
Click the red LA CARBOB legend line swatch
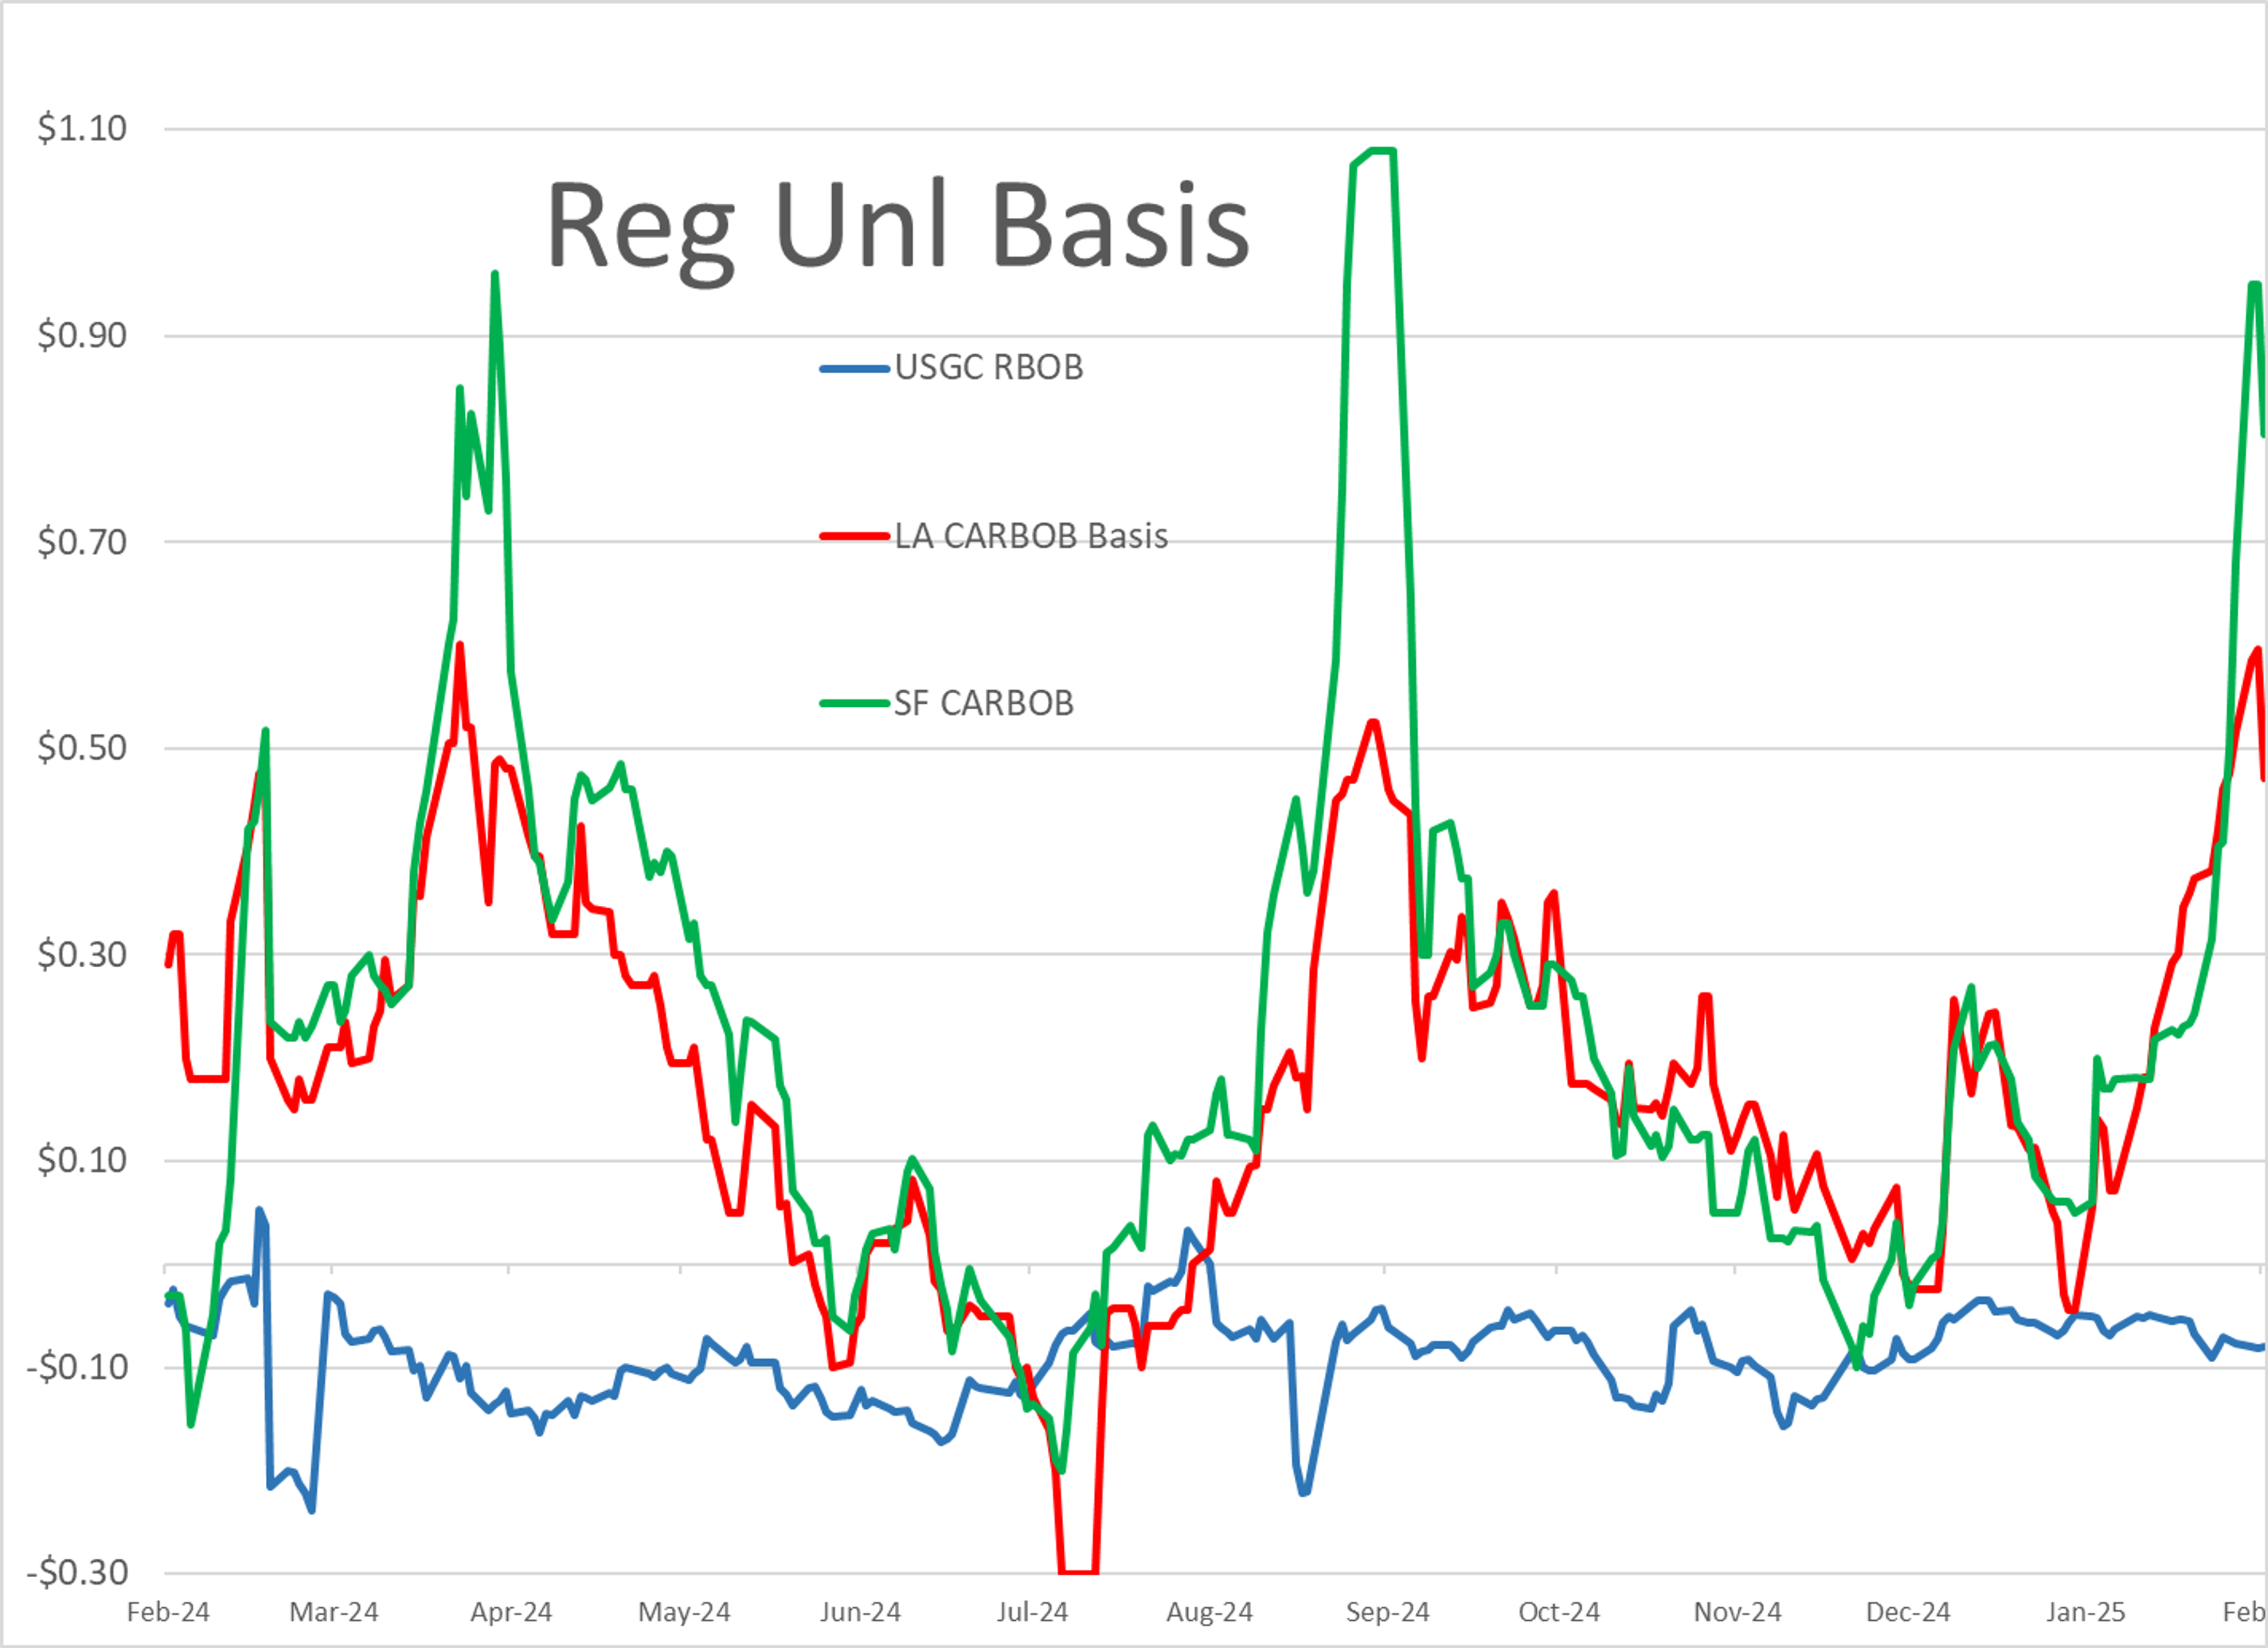click(854, 537)
